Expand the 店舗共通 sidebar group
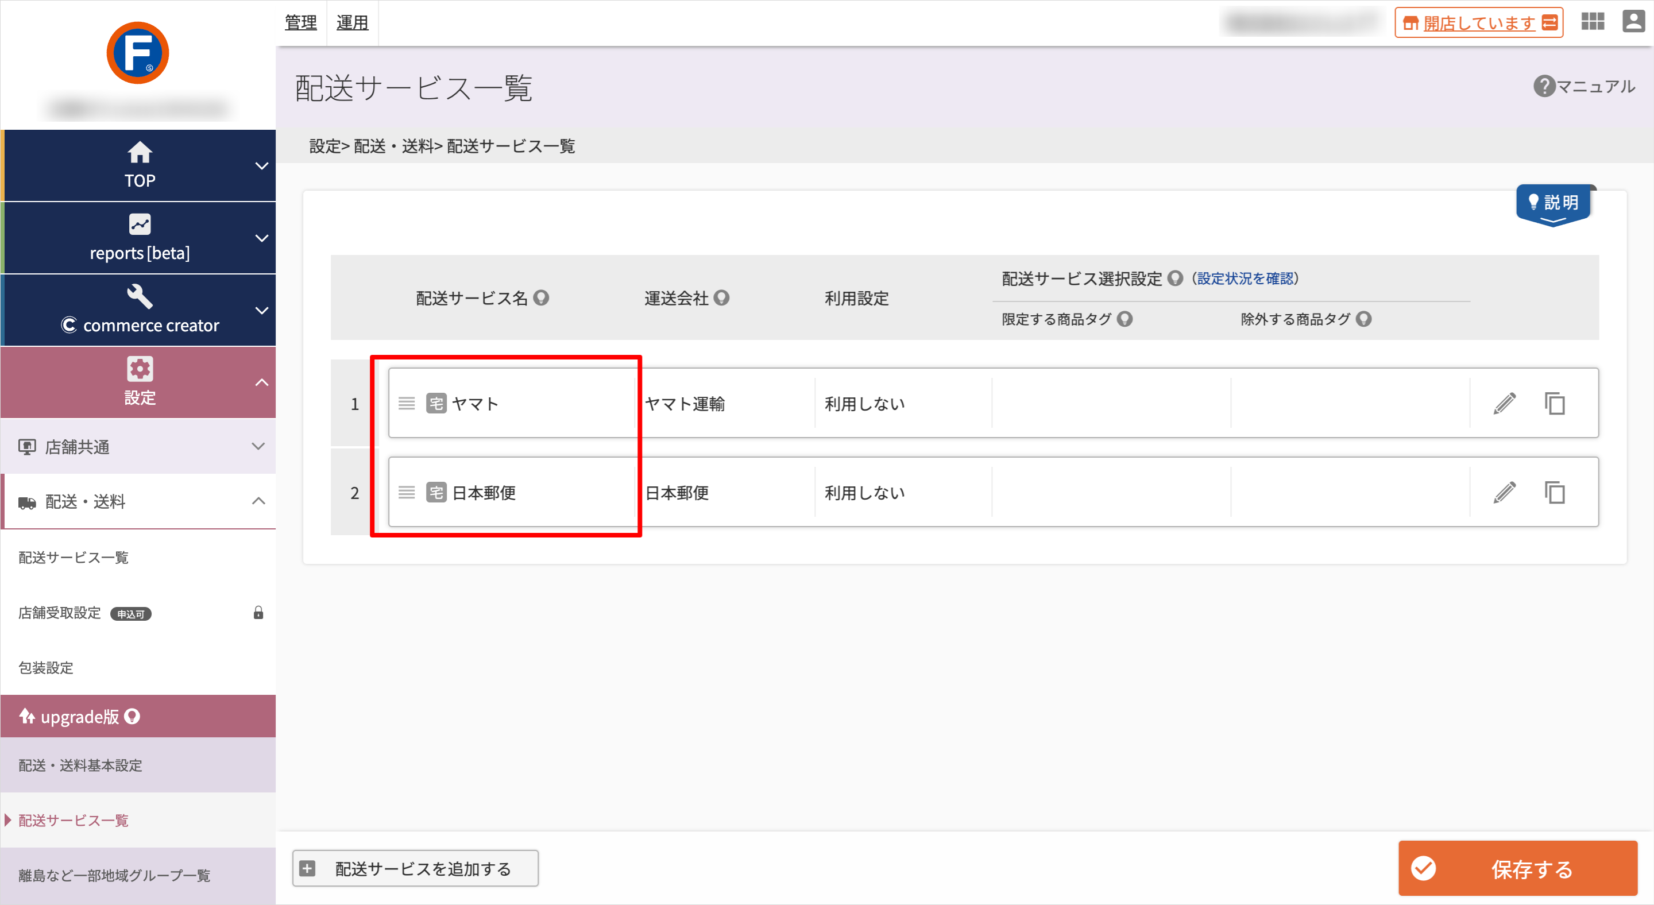 tap(138, 447)
